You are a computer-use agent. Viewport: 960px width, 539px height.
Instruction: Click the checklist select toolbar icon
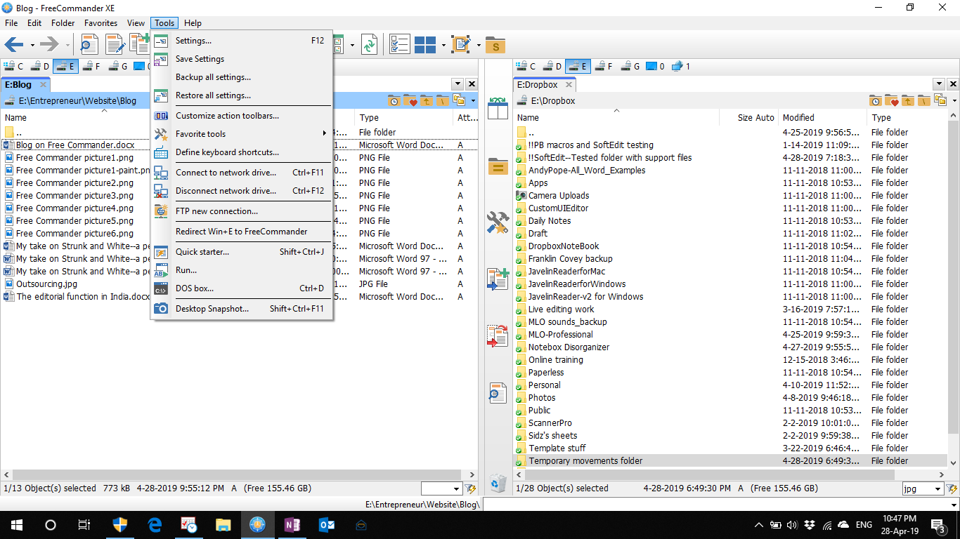[x=399, y=45]
